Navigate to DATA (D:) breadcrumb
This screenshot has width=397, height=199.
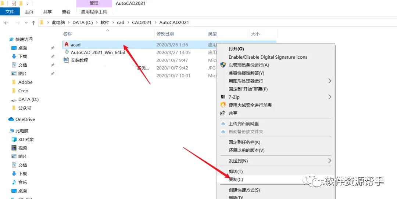click(83, 22)
